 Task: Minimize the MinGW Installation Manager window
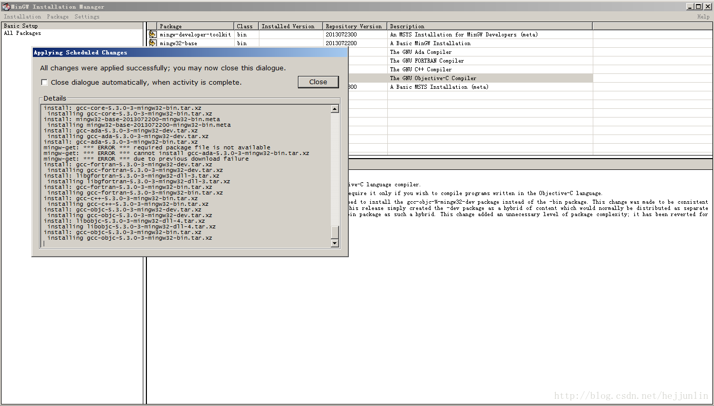pyautogui.click(x=690, y=7)
